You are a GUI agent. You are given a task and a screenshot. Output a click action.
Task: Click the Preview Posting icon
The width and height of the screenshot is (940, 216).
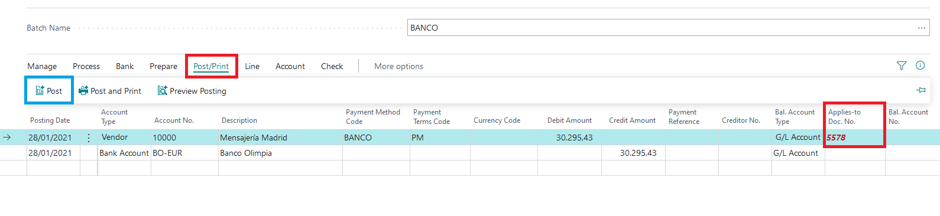point(162,91)
